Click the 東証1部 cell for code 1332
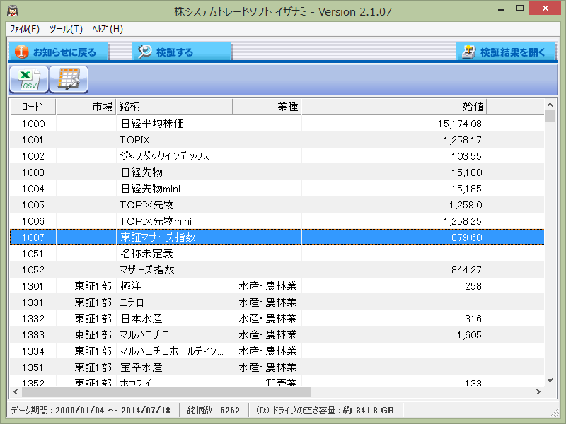The image size is (566, 424). tap(86, 319)
